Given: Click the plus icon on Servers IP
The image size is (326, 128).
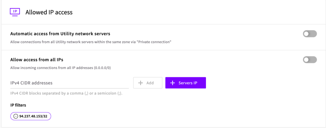Looking at the screenshot, I should (173, 83).
